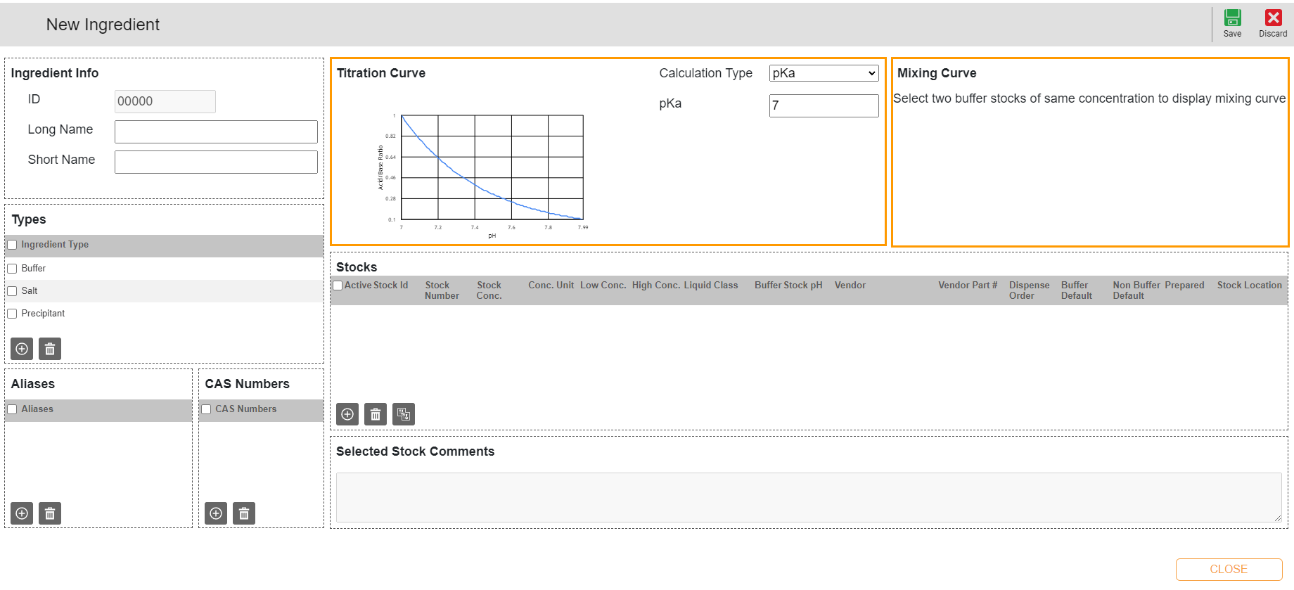
Task: Click the Save icon
Action: click(1232, 18)
